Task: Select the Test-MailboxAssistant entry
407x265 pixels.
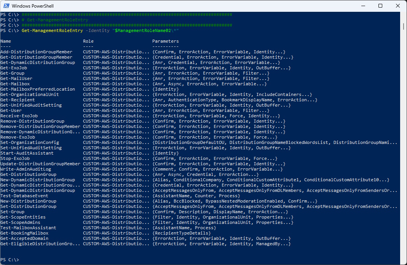Action: 28,228
